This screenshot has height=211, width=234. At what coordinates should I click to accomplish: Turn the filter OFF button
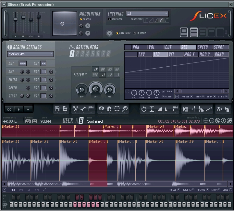[x=95, y=75]
